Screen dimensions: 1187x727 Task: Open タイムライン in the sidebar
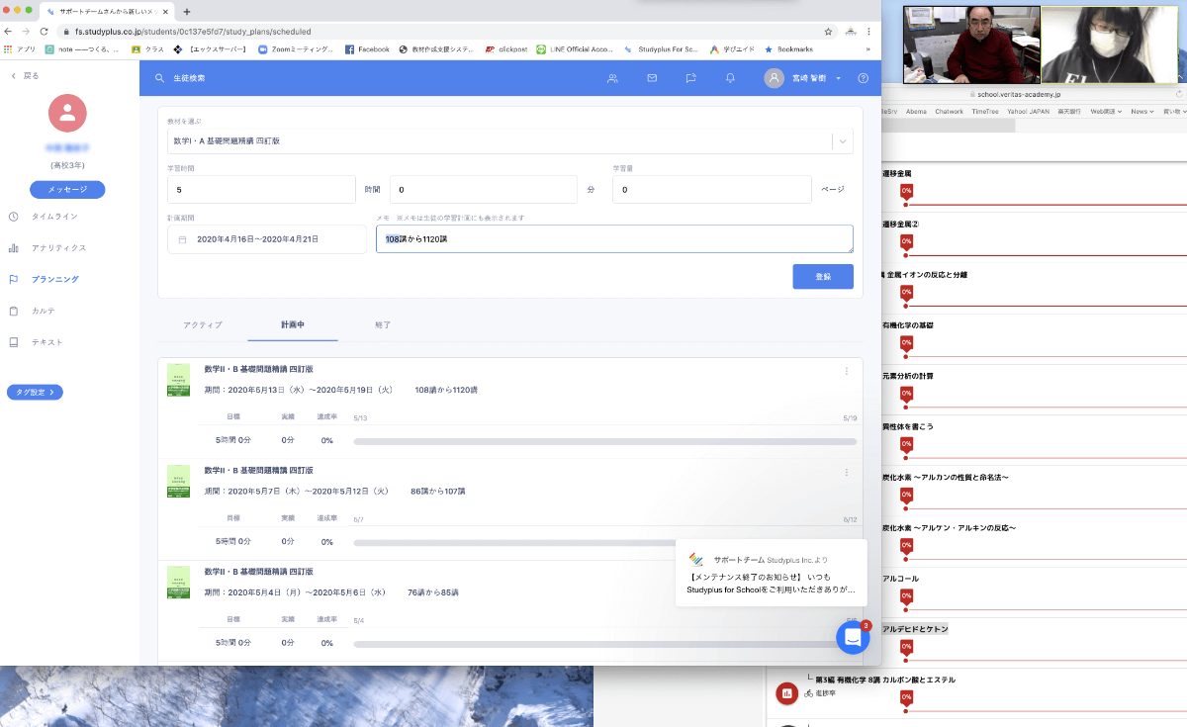pos(54,216)
